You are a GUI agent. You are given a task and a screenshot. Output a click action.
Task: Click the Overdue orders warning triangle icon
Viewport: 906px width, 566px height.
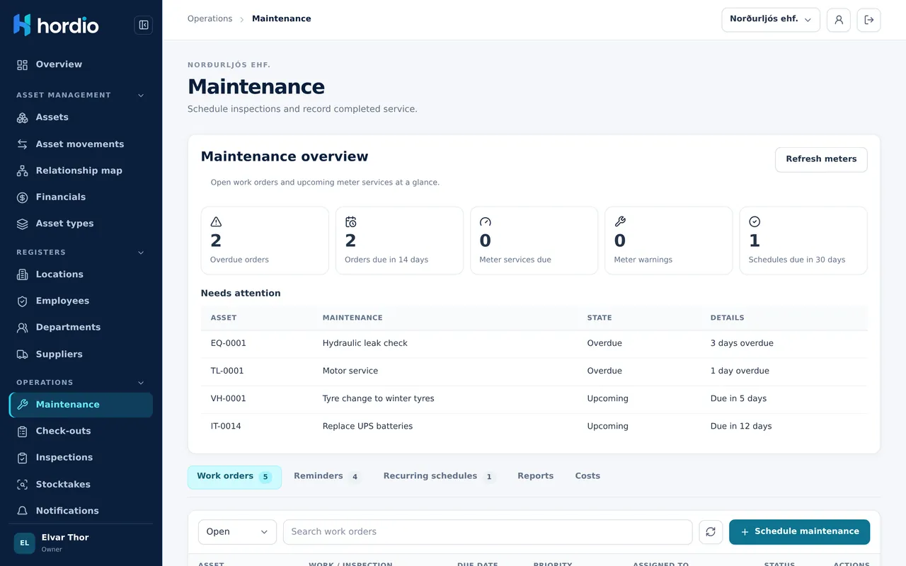[x=217, y=222]
